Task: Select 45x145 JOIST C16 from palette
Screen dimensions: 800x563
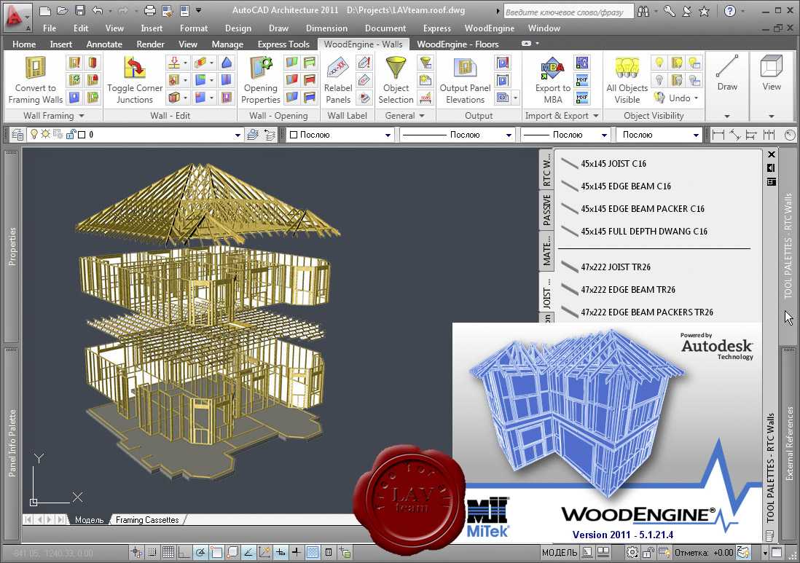Action: [x=613, y=164]
